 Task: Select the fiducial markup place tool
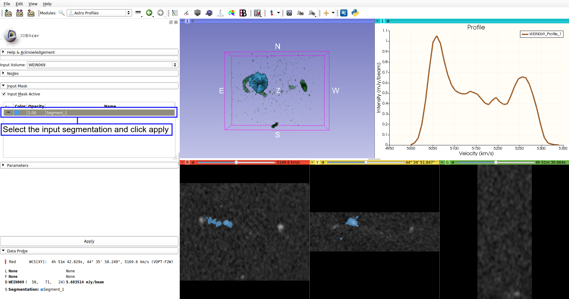[x=272, y=13]
